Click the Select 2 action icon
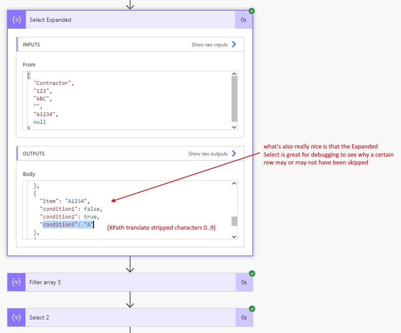401x333 pixels. click(x=16, y=317)
